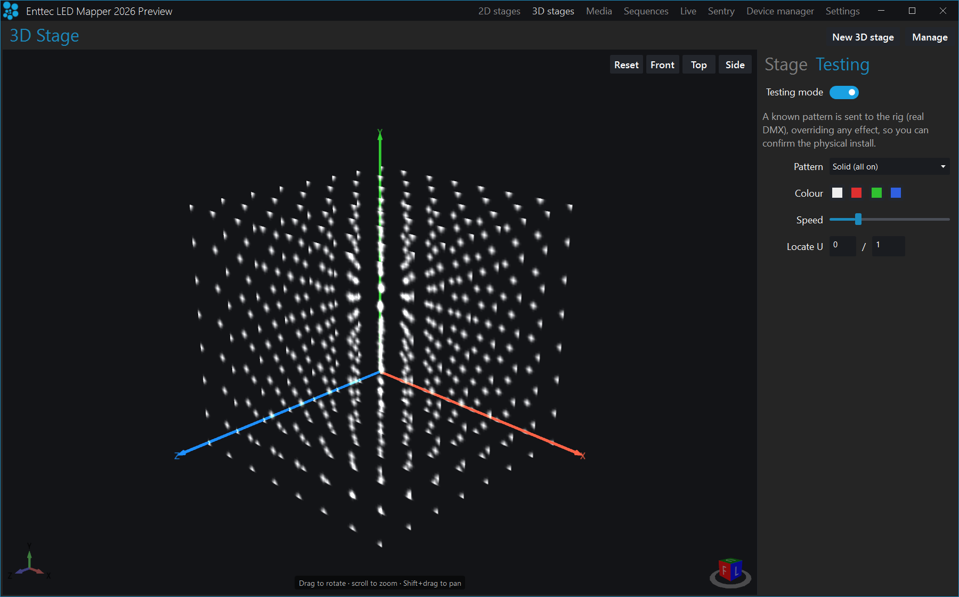The width and height of the screenshot is (959, 597).
Task: Go to the Media tab
Action: (599, 11)
